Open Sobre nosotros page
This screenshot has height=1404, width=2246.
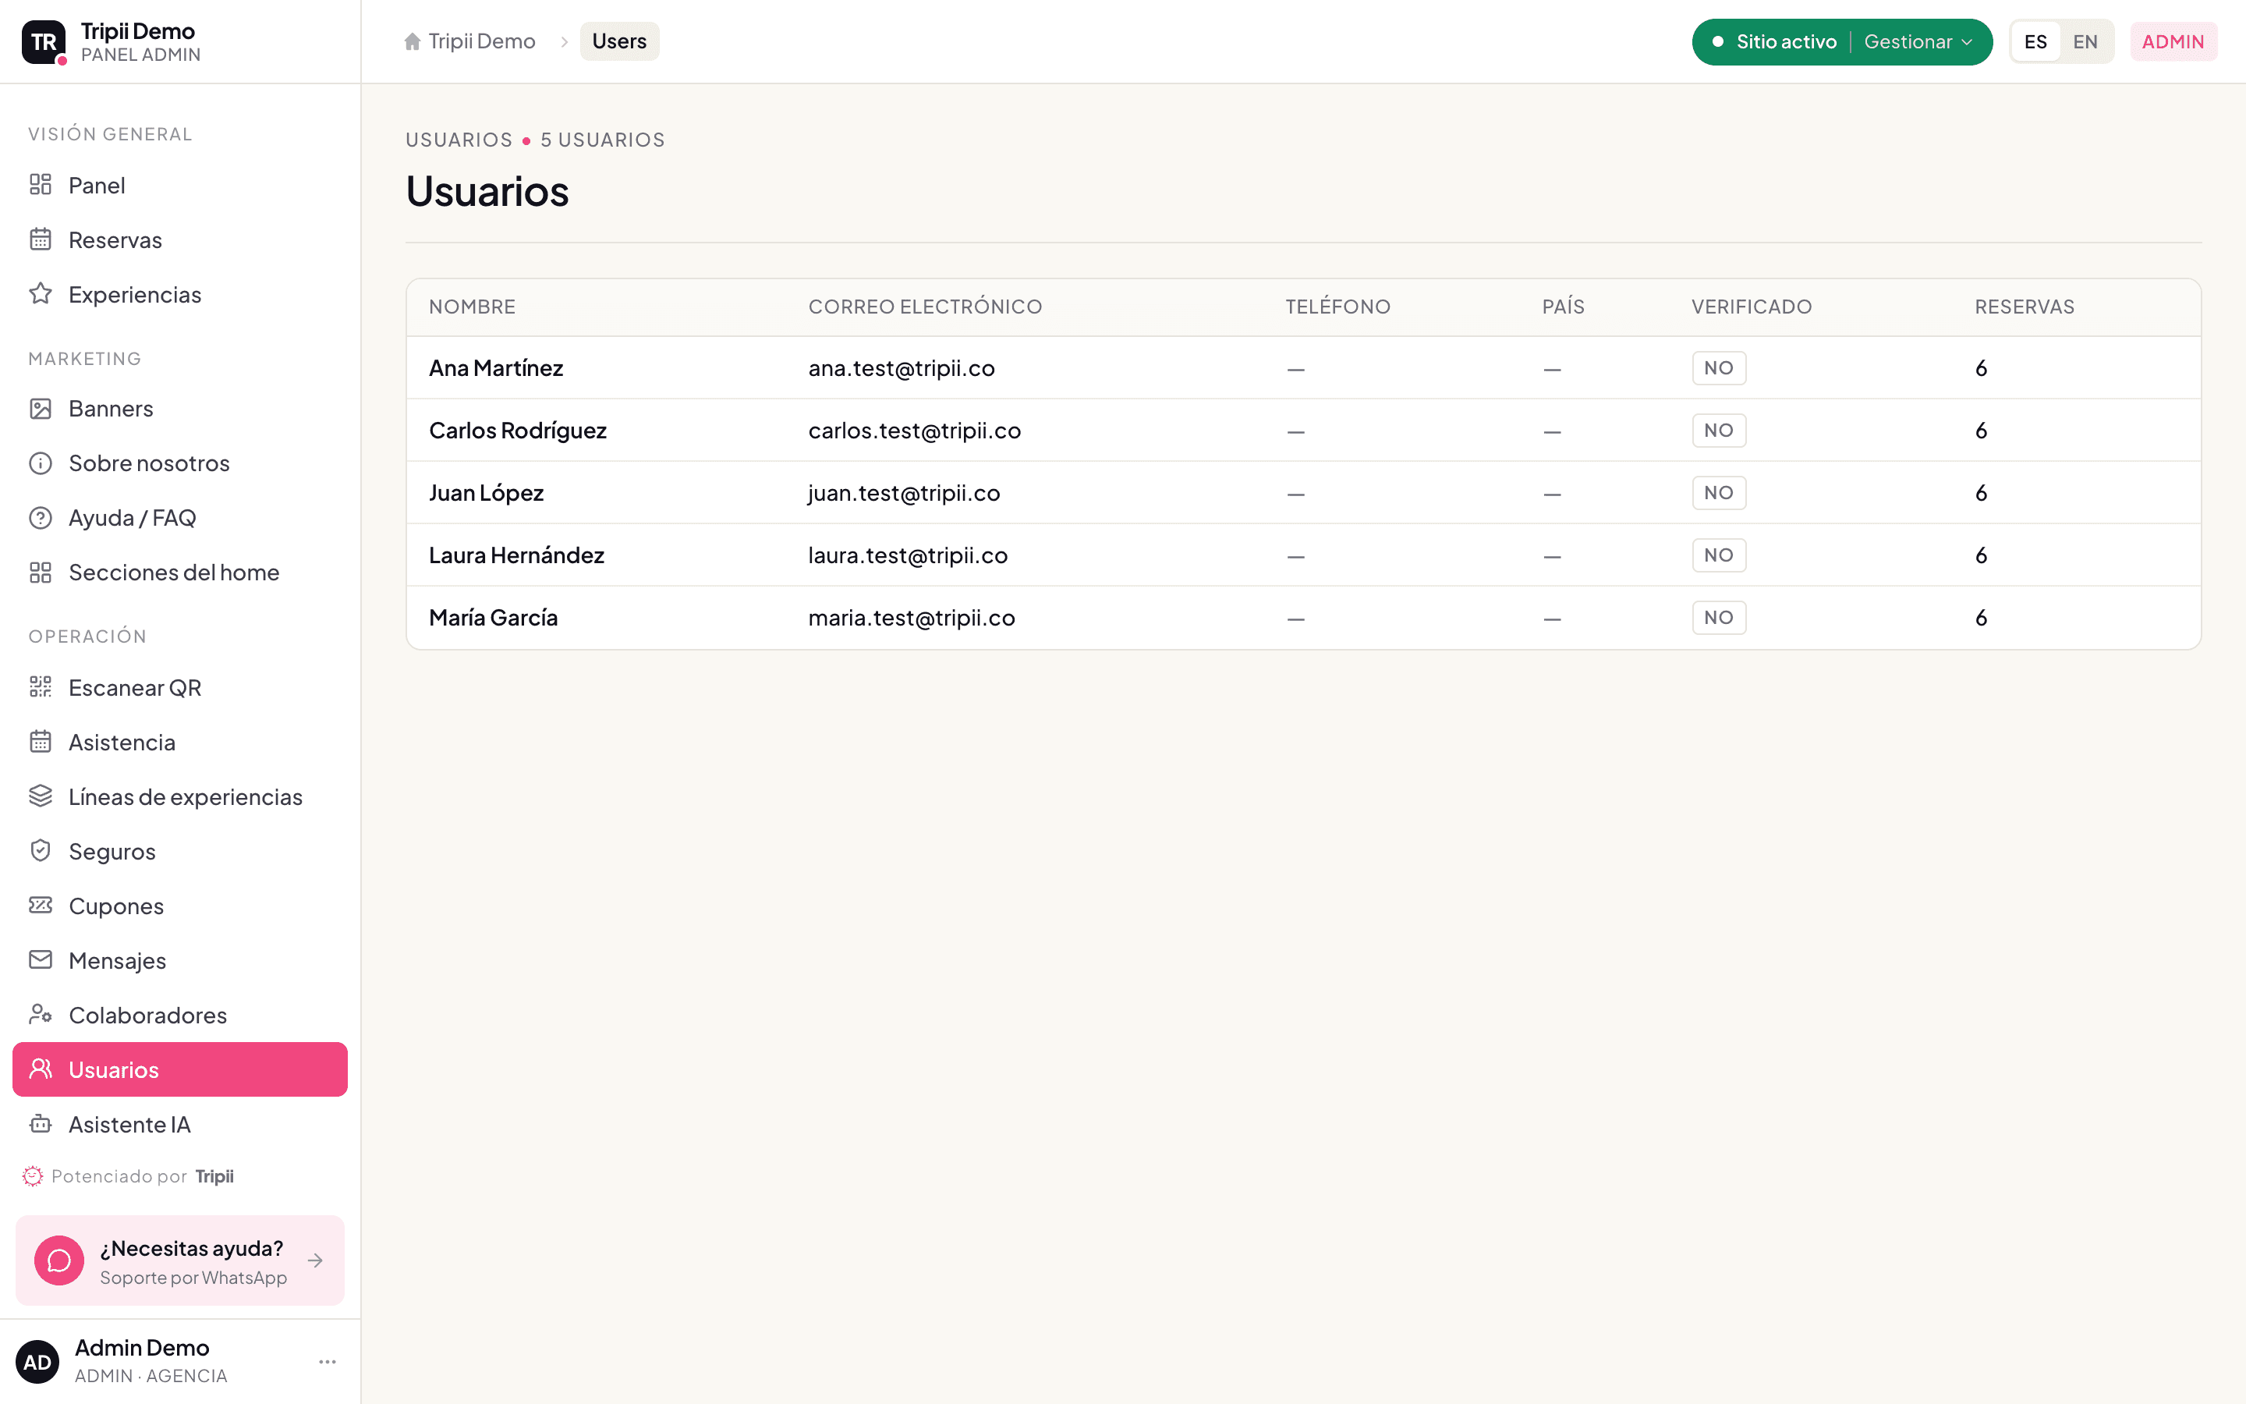tap(180, 463)
